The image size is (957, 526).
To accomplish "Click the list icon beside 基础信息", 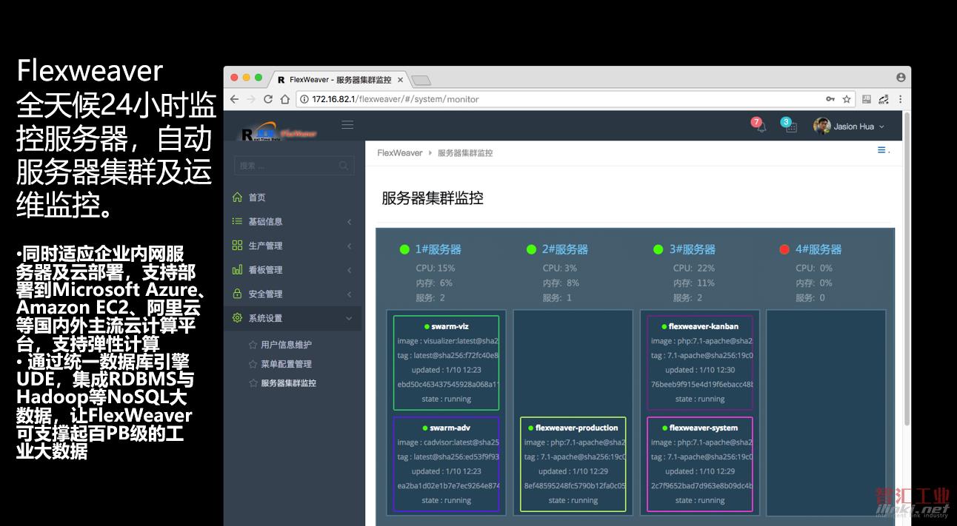I will pyautogui.click(x=237, y=221).
